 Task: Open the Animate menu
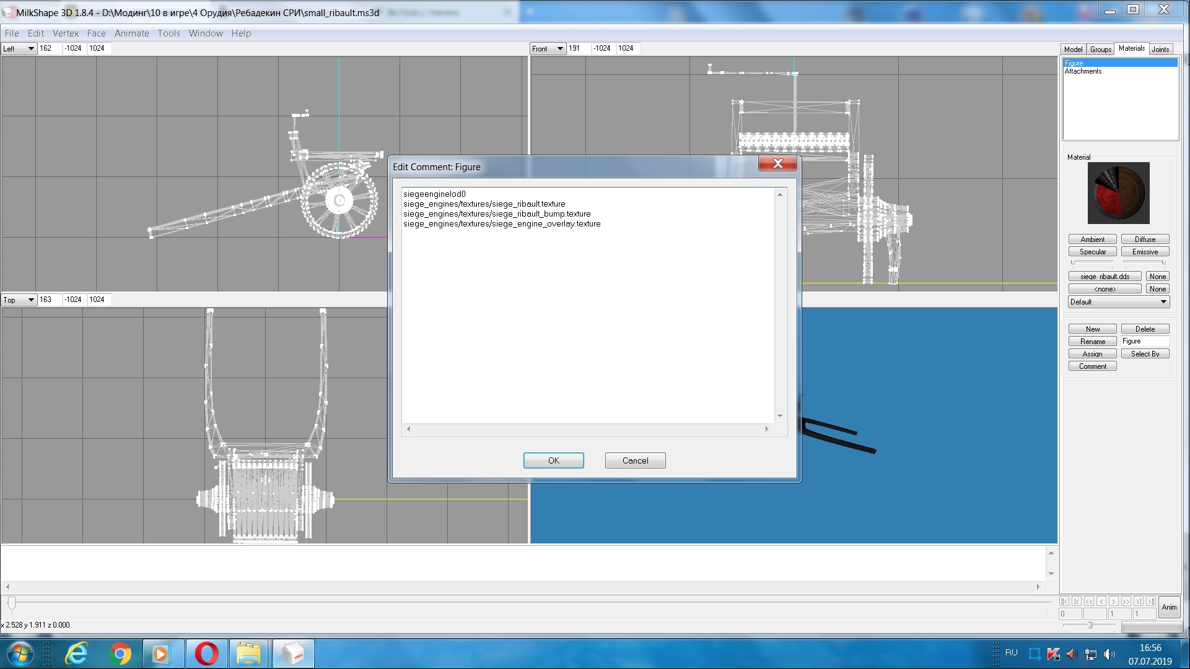pos(131,33)
